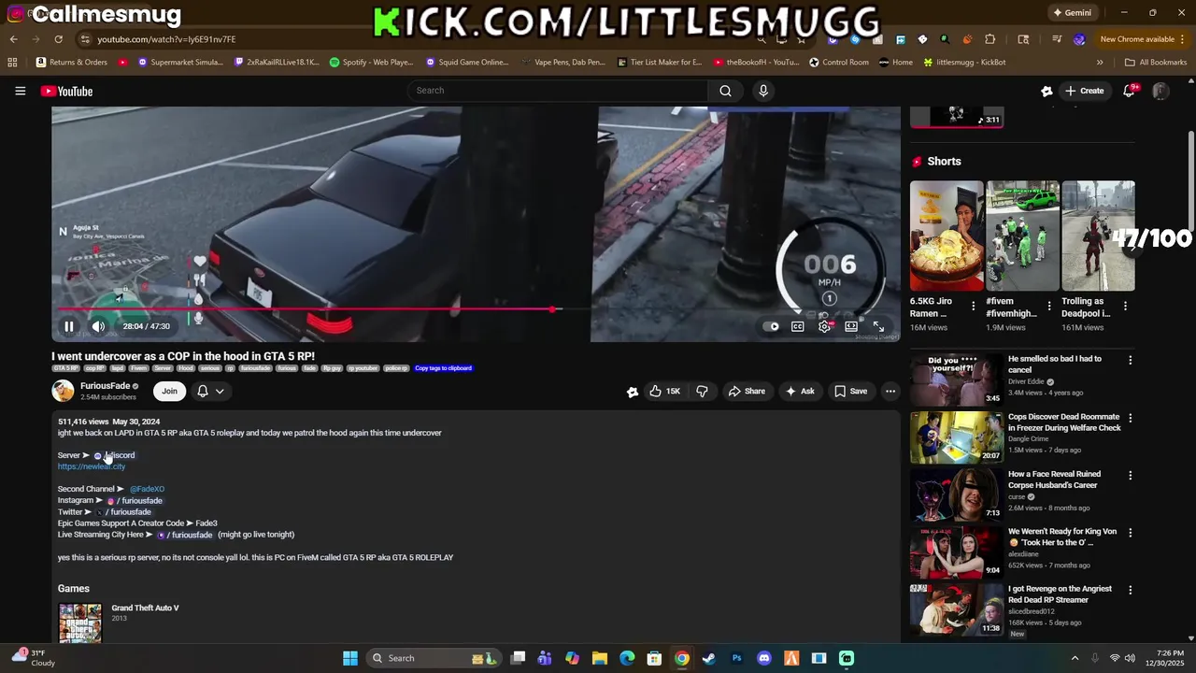
Task: Expand the subscription notification bell dropdown
Action: click(211, 391)
